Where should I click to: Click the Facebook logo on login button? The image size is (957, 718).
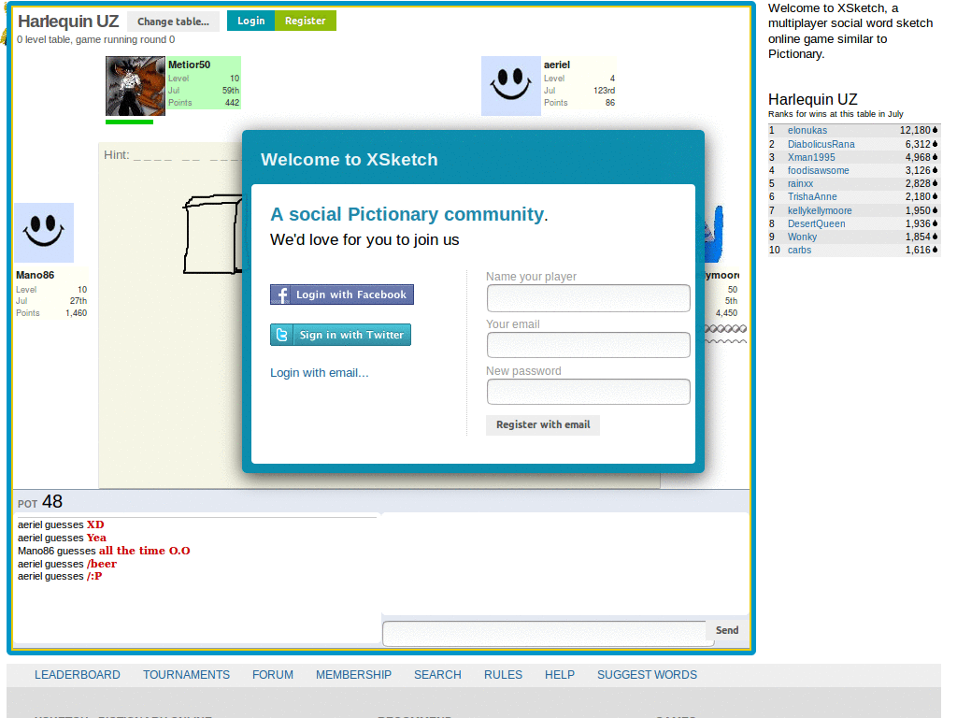pyautogui.click(x=280, y=294)
